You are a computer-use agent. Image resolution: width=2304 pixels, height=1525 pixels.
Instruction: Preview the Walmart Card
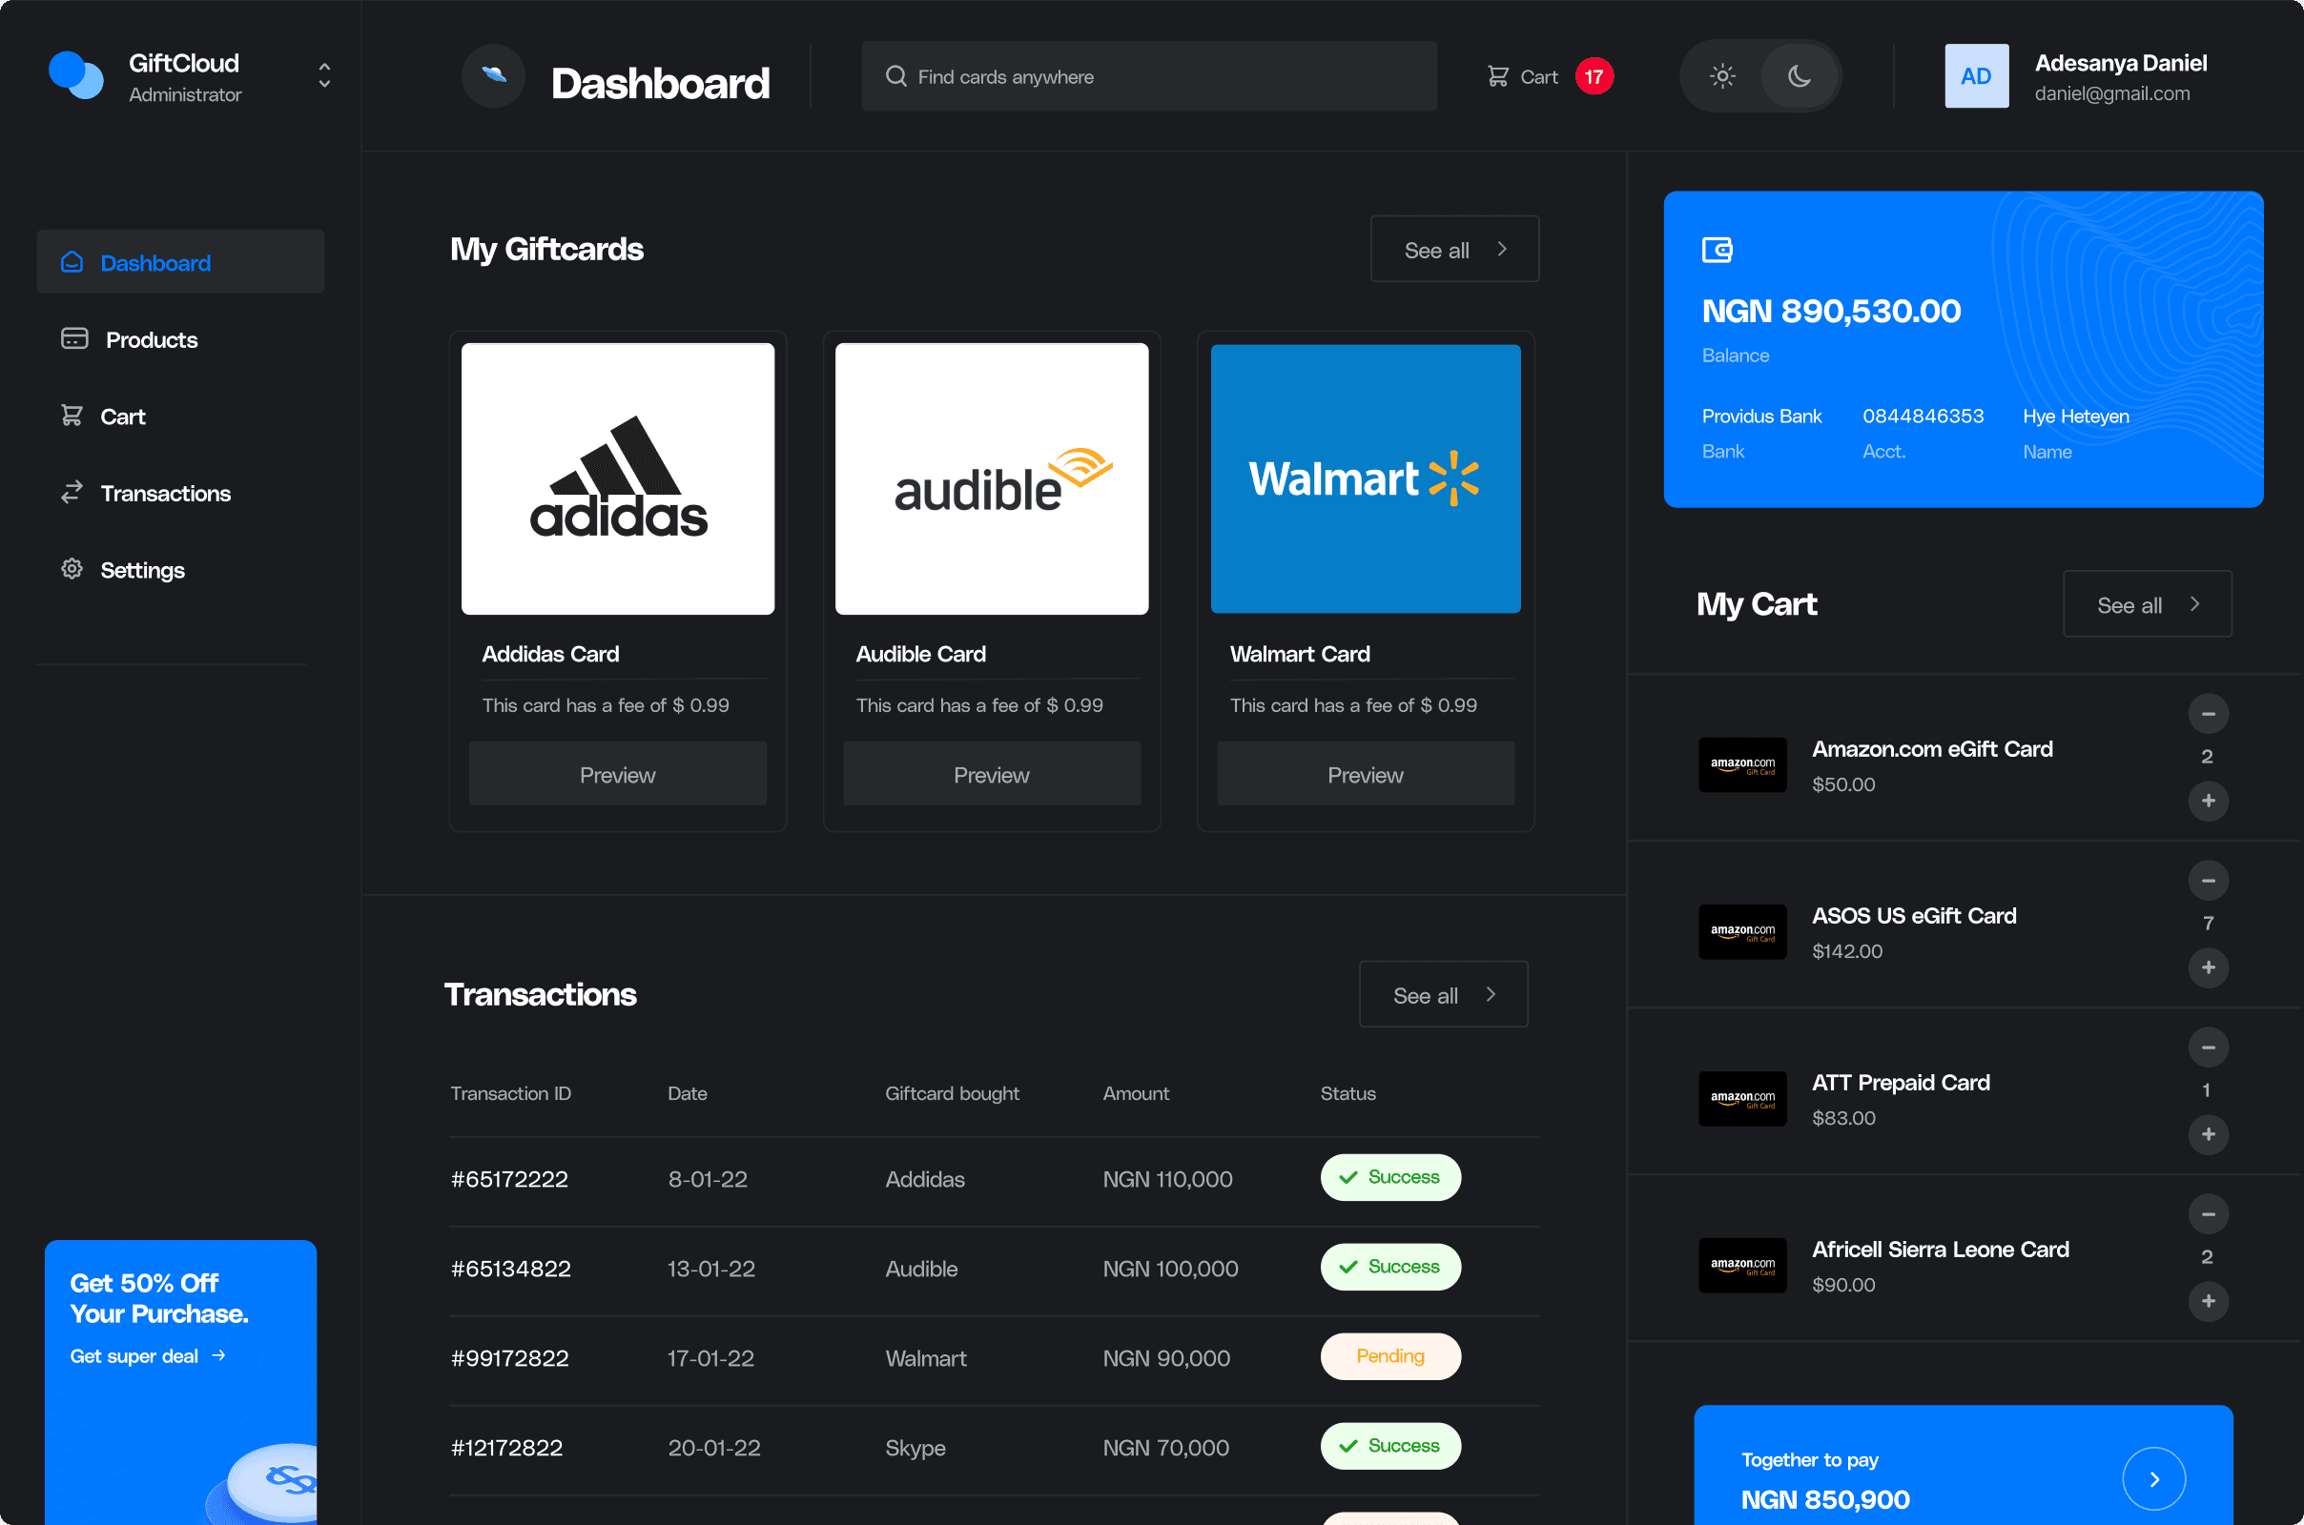pos(1365,774)
